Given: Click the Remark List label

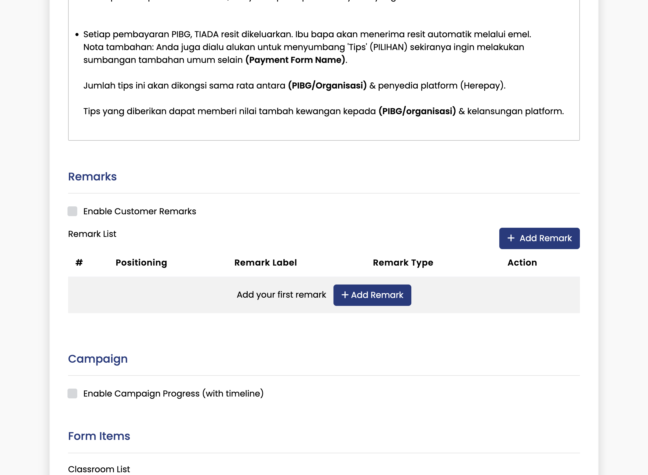Looking at the screenshot, I should pyautogui.click(x=92, y=234).
